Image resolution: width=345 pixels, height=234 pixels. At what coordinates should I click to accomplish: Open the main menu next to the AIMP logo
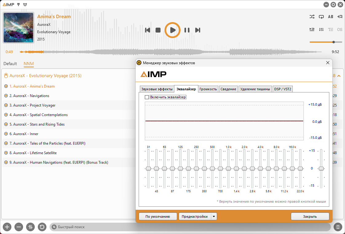pos(18,5)
